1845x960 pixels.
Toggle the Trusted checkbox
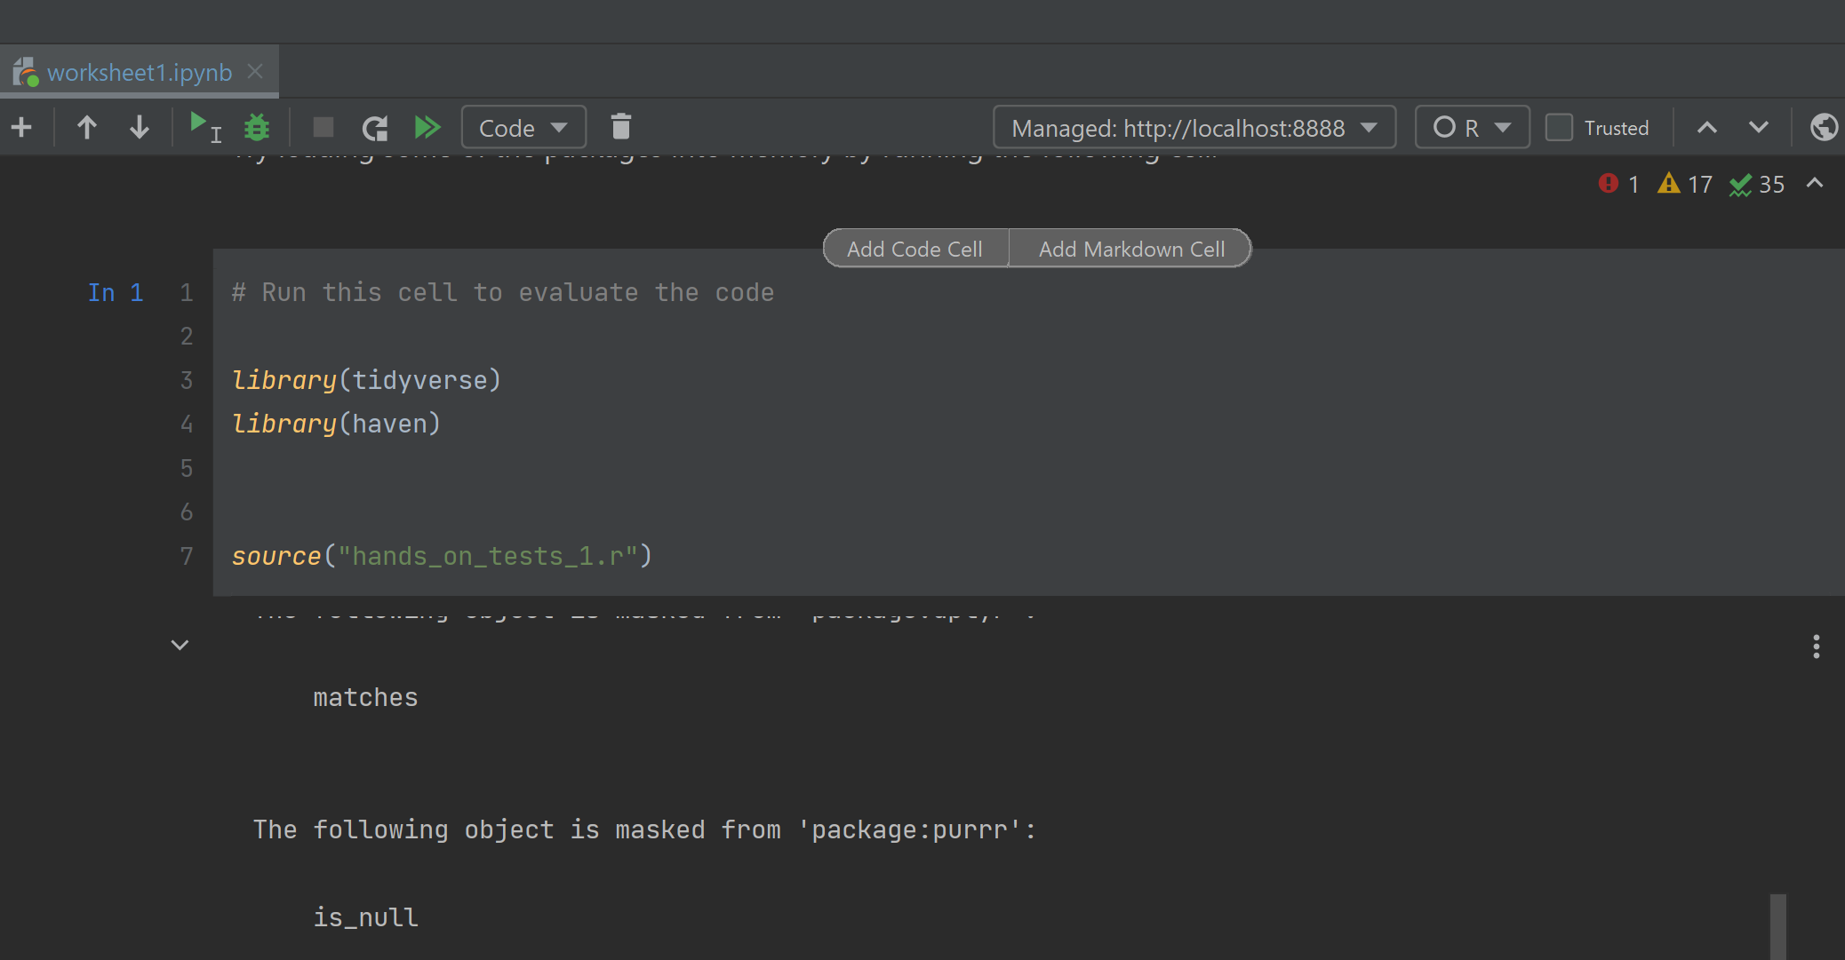click(x=1559, y=128)
